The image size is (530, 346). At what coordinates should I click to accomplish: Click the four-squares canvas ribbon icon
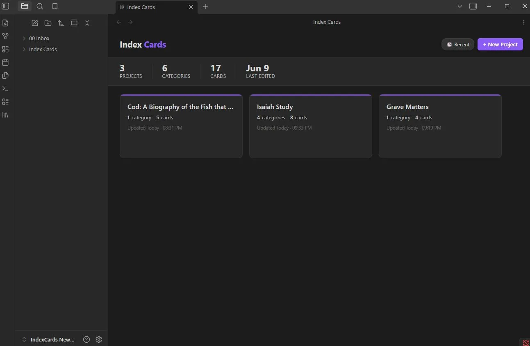(5, 49)
